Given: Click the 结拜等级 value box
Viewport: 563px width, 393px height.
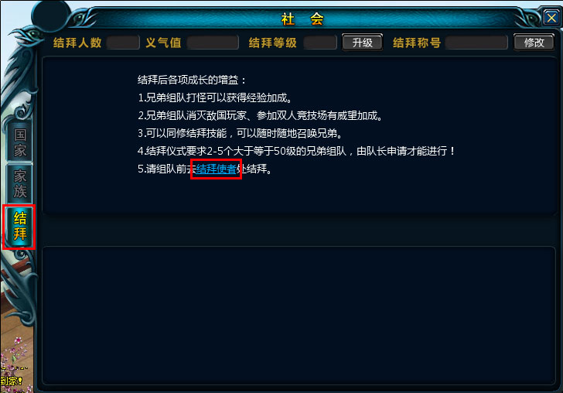Looking at the screenshot, I should point(320,43).
